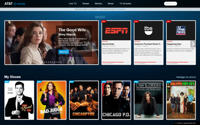Click the SportsCenter program progress bar
This screenshot has height=125, width=200.
click(116, 62)
